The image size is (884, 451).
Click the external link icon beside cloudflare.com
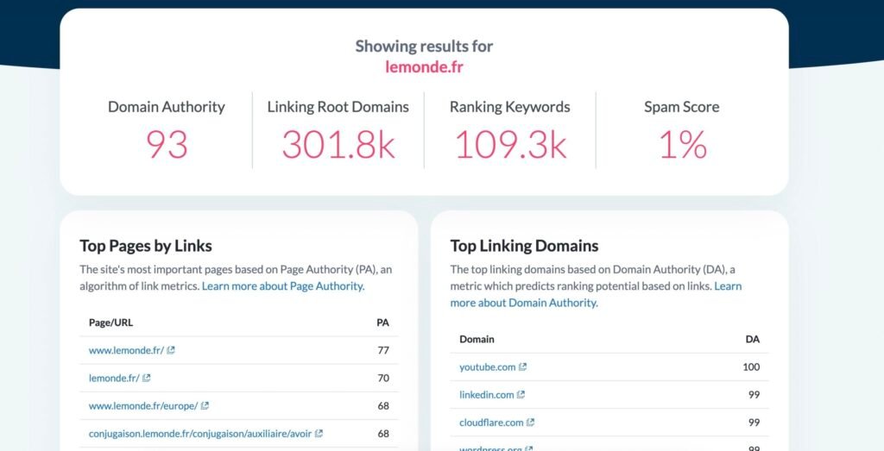pos(530,423)
